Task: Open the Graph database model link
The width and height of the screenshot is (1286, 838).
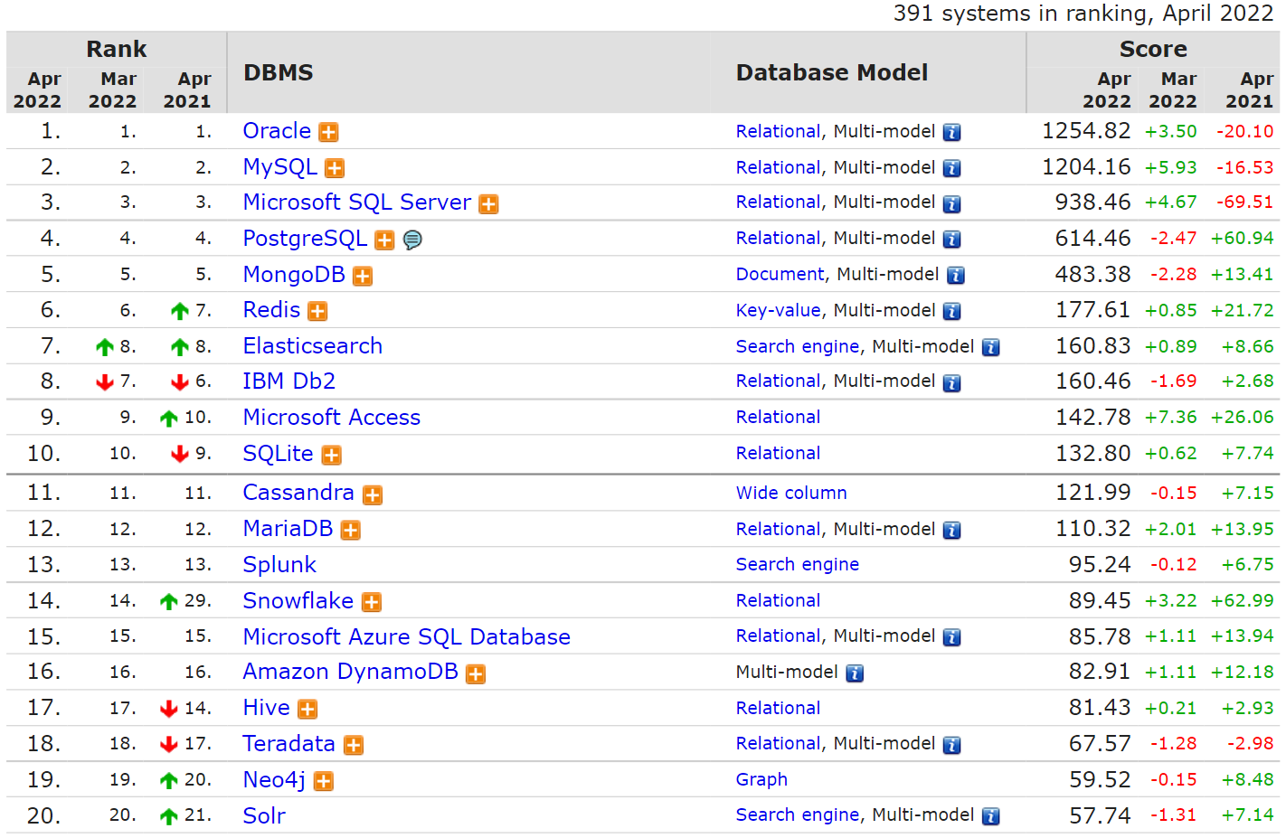Action: click(x=761, y=780)
